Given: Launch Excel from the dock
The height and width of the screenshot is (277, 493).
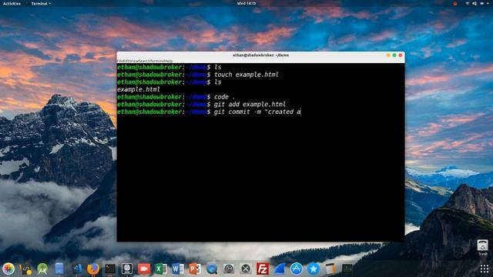Looking at the screenshot, I should click(161, 269).
